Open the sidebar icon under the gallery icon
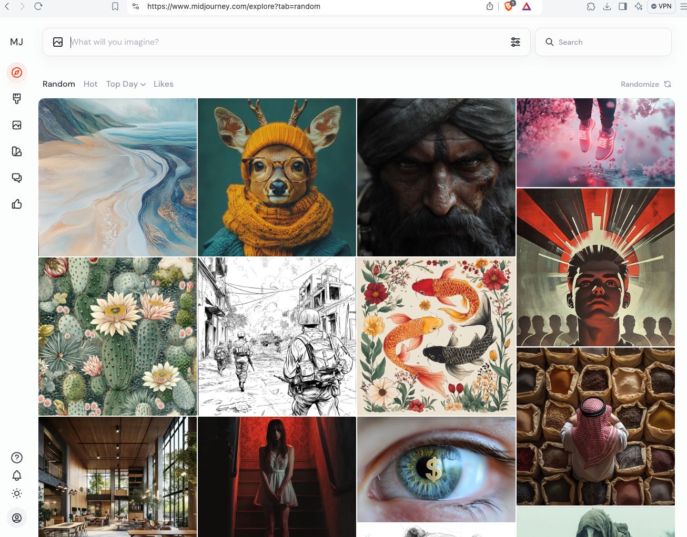Screen dimensions: 687x537 click(x=17, y=151)
